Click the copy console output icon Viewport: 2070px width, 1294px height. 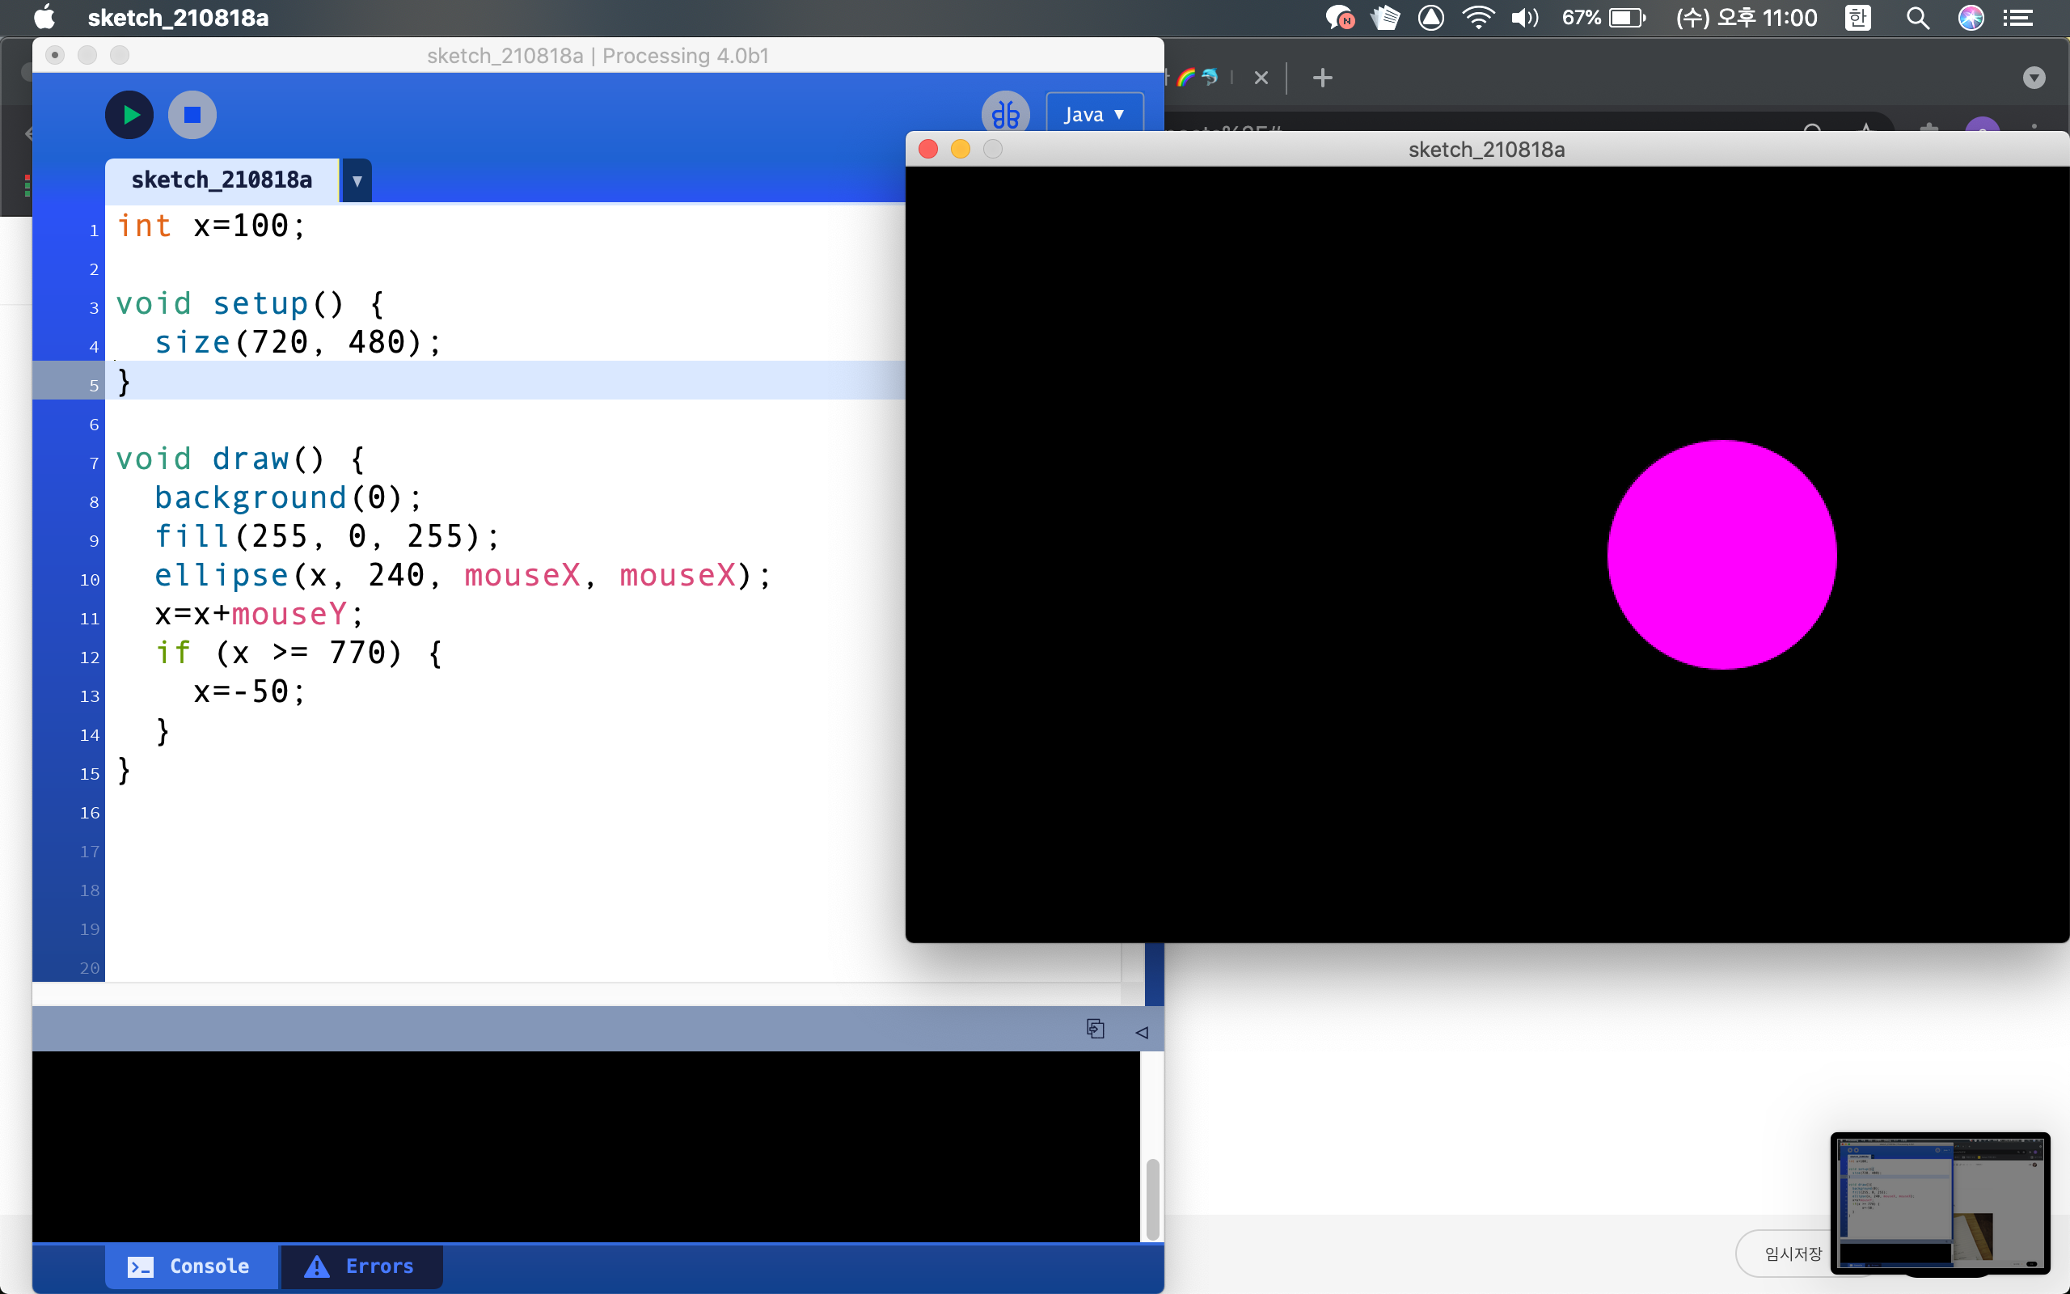point(1095,1029)
